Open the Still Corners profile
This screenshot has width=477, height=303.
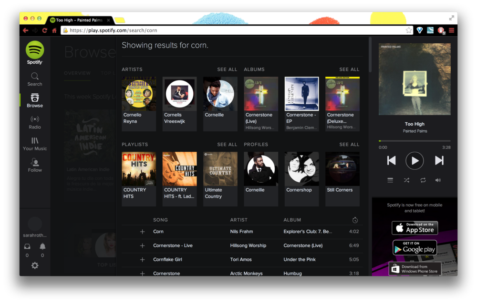pyautogui.click(x=342, y=179)
